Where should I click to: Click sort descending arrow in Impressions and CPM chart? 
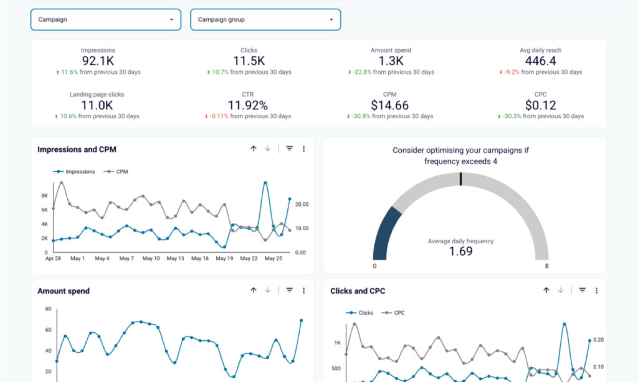point(268,149)
